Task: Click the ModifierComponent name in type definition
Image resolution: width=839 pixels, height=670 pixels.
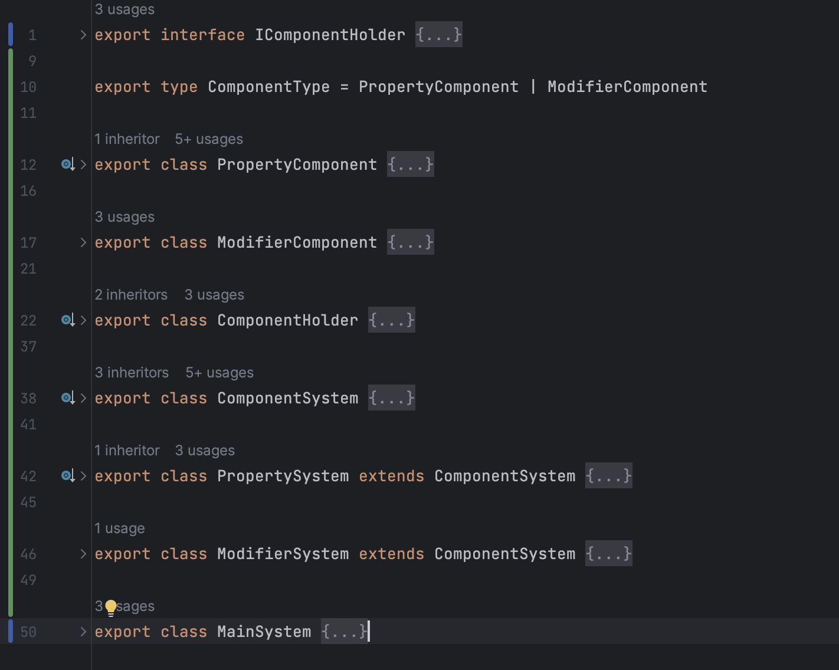Action: point(627,87)
